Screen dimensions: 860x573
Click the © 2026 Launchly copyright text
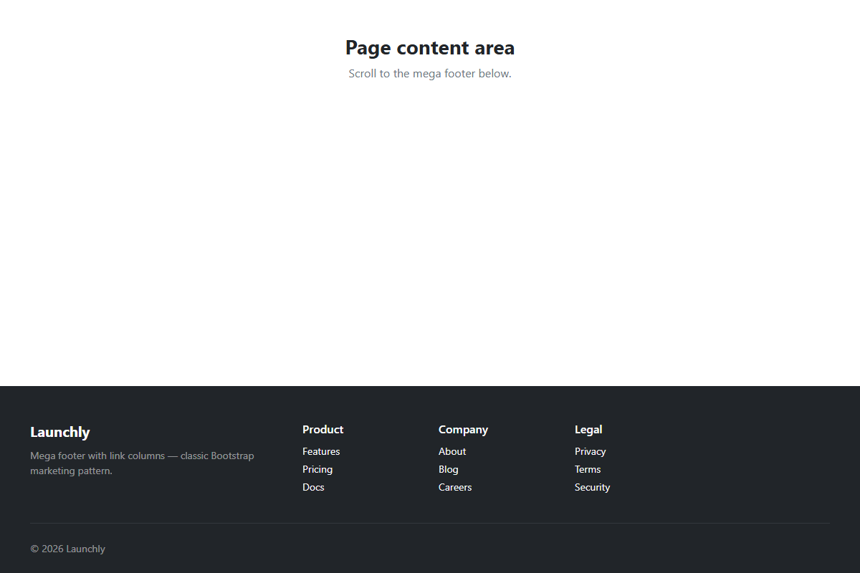[67, 549]
